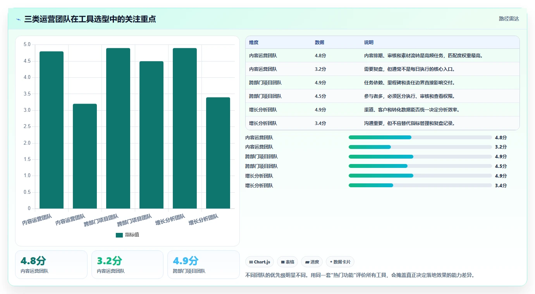The height and width of the screenshot is (294, 535).
Task: Click the summary sentence starting 不同团队的优先级明显不同
Action: [360, 275]
